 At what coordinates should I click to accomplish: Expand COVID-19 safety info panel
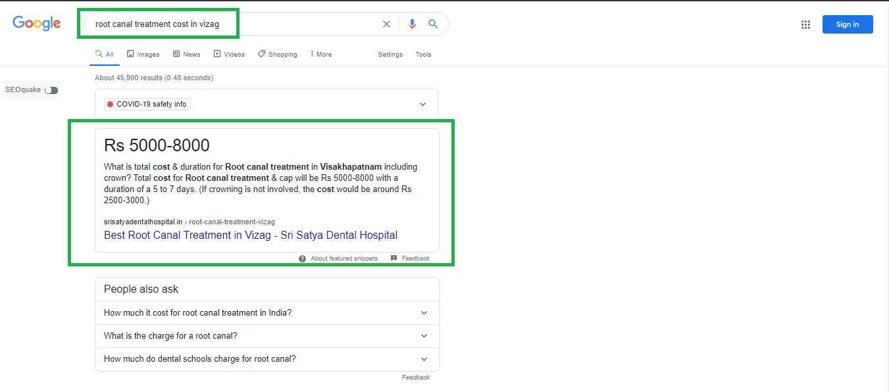423,104
